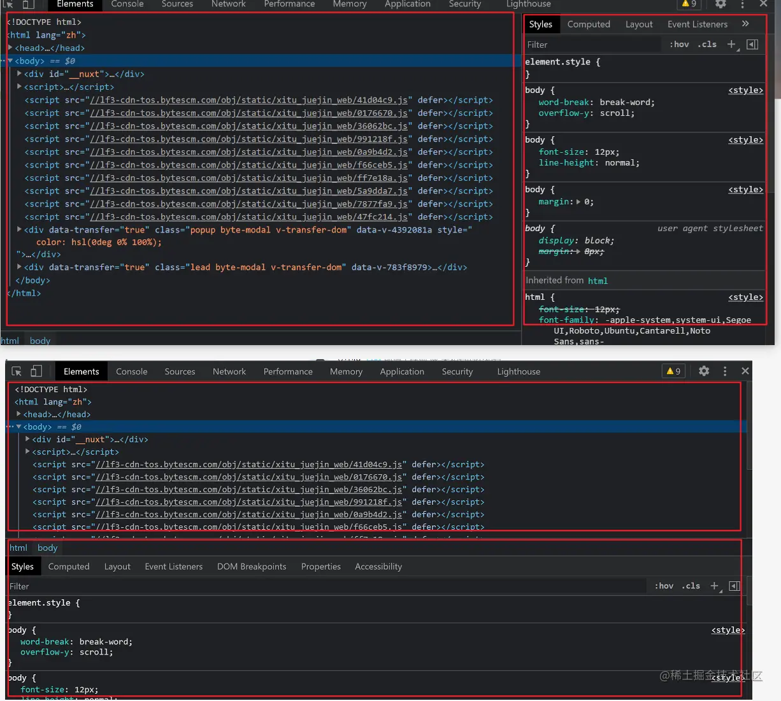Toggle :hov element state in bottom Styles pane
This screenshot has width=781, height=701.
pyautogui.click(x=664, y=586)
